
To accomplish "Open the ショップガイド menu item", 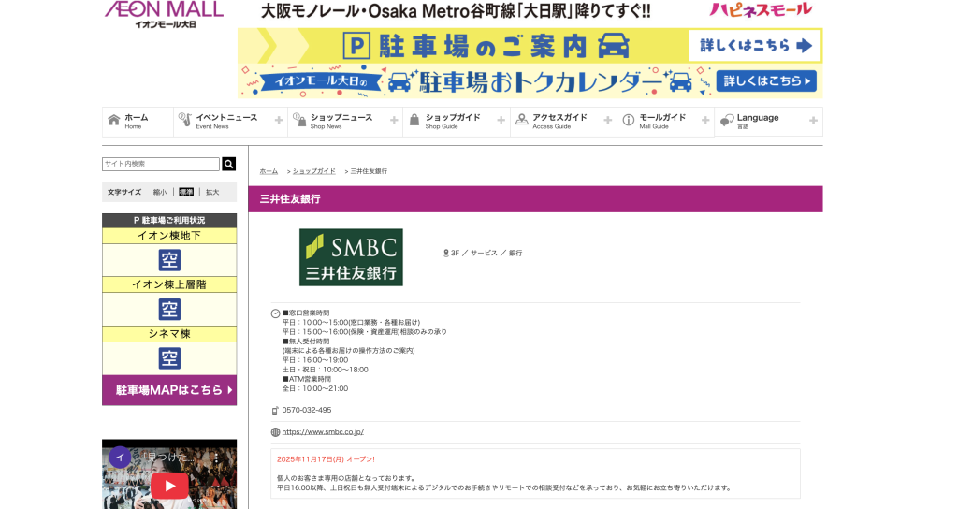I will [x=453, y=118].
